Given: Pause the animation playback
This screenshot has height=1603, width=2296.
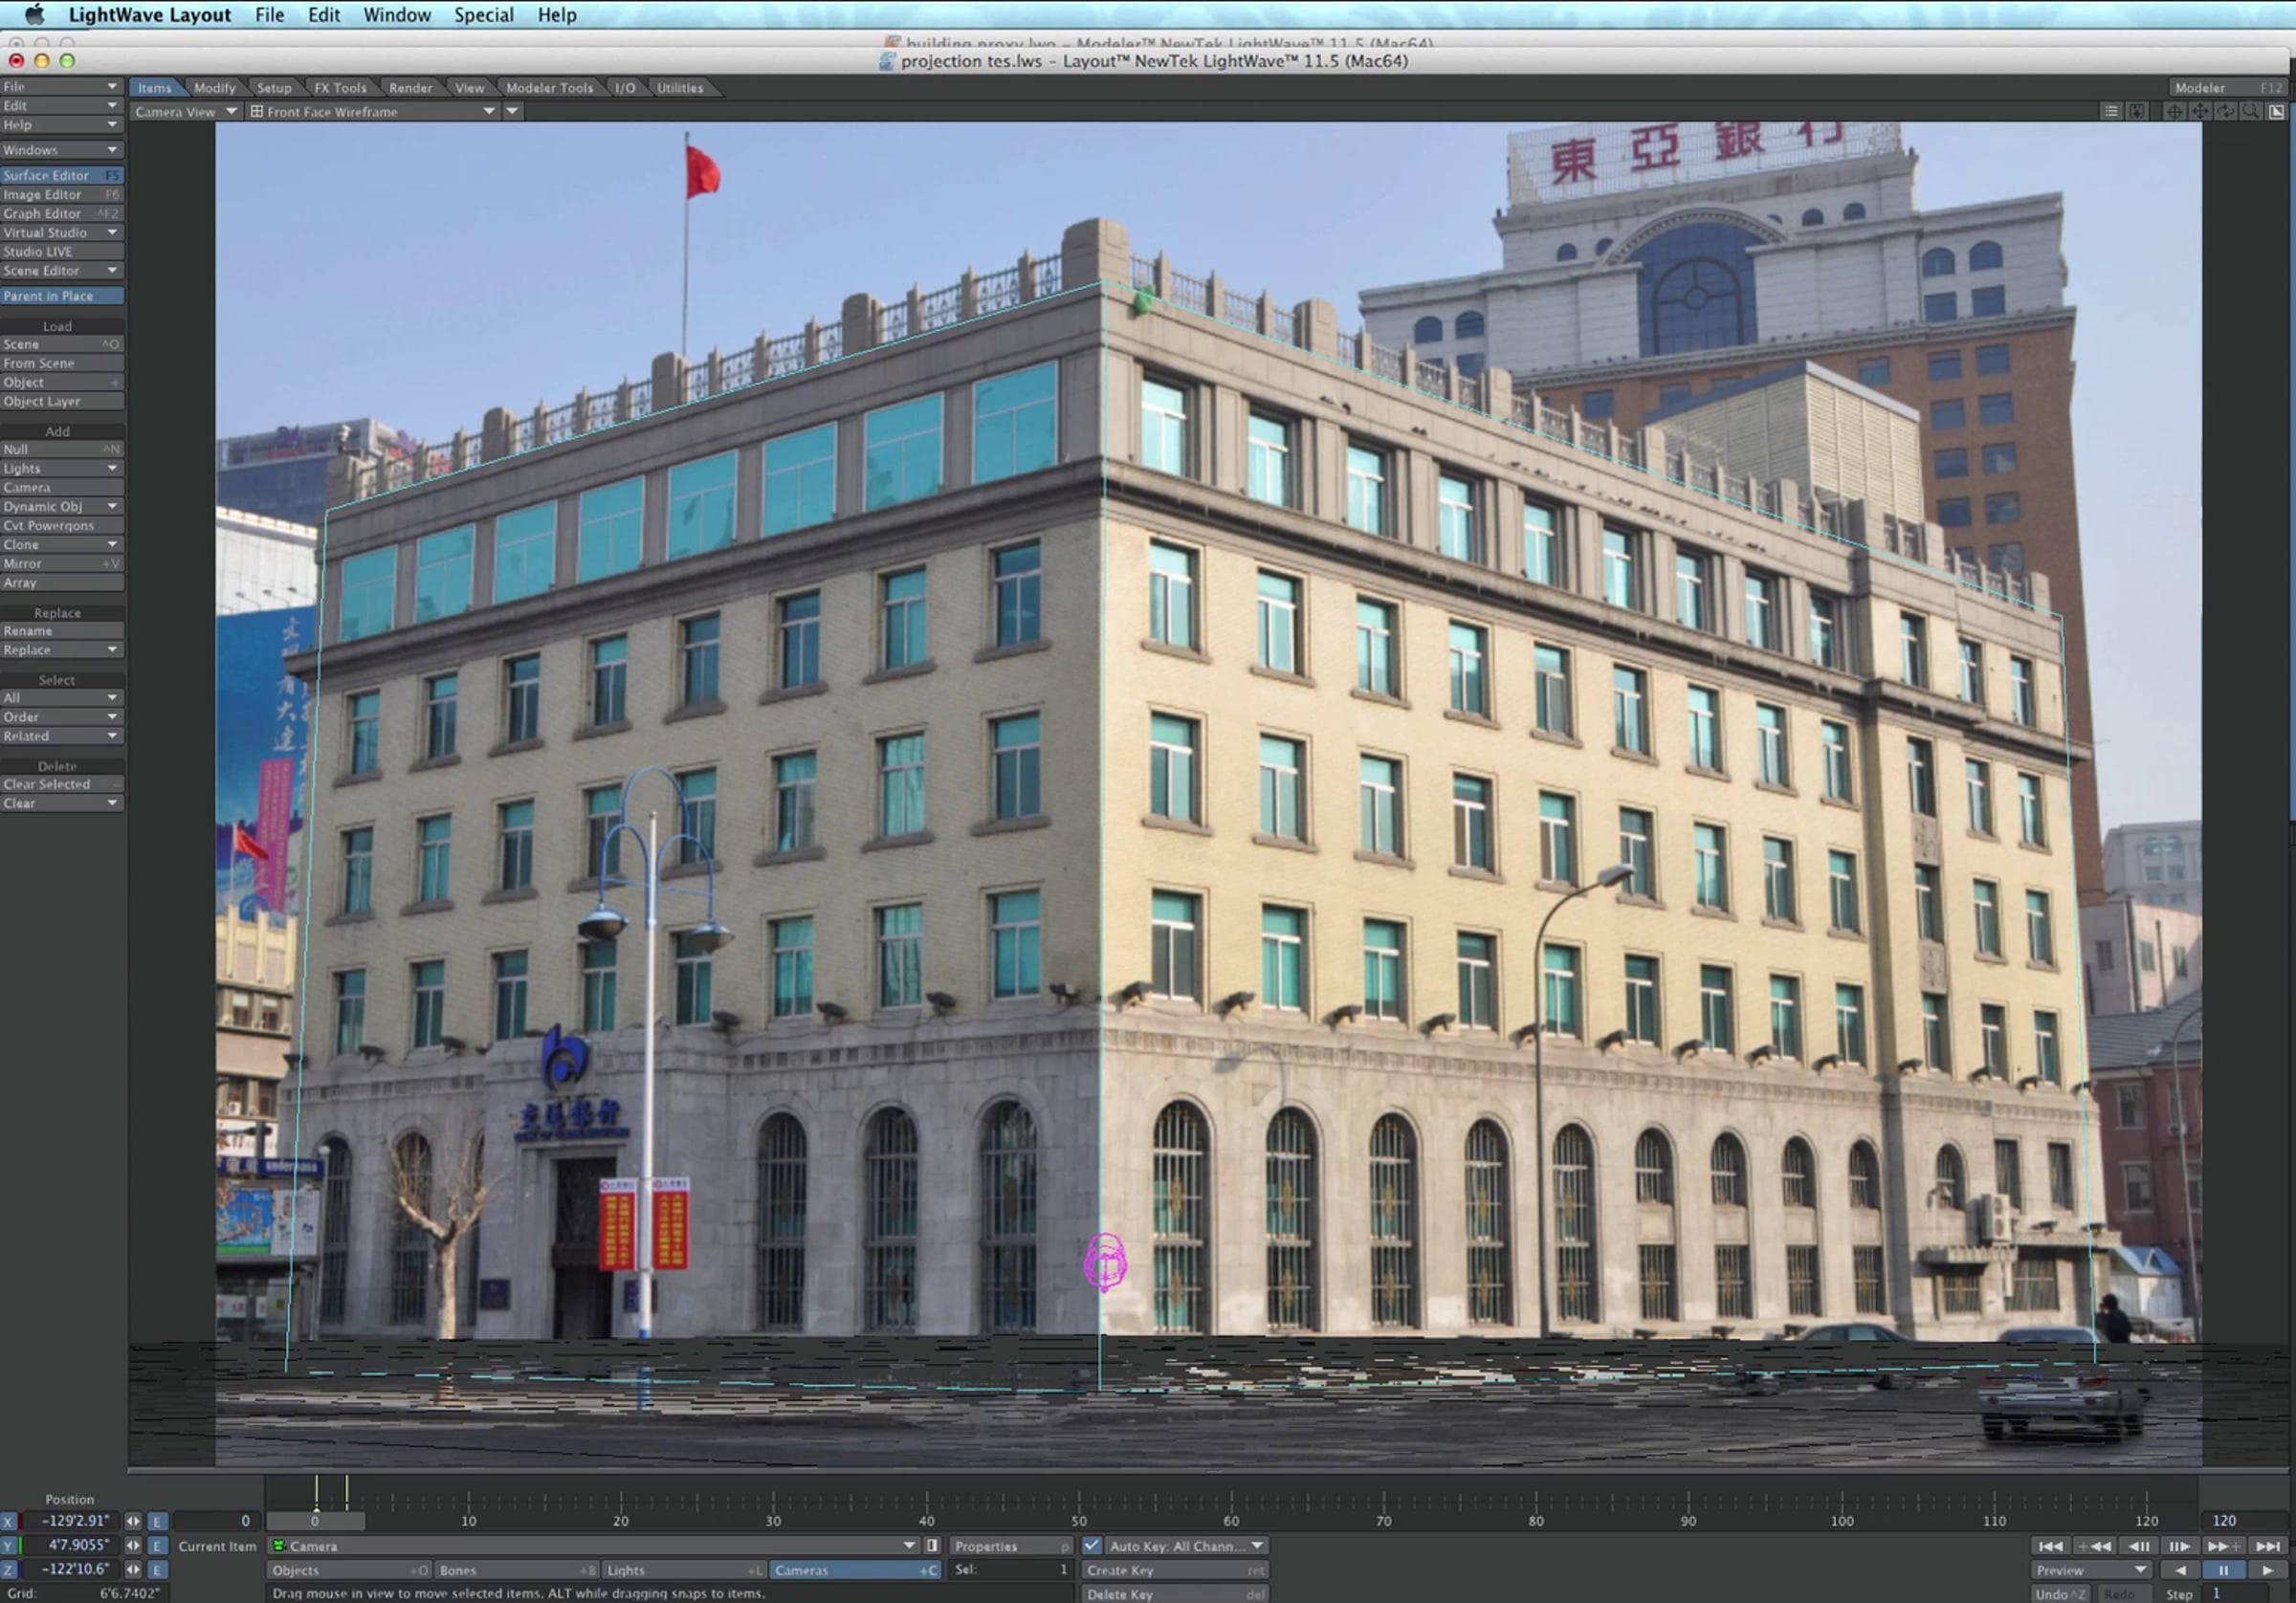Looking at the screenshot, I should click(2223, 1570).
